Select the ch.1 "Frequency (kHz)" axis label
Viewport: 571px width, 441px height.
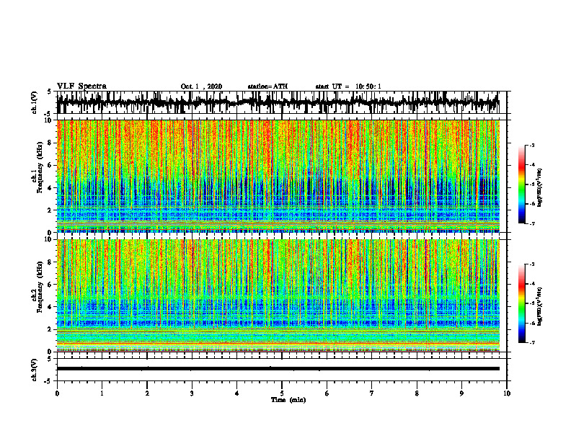click(x=40, y=167)
